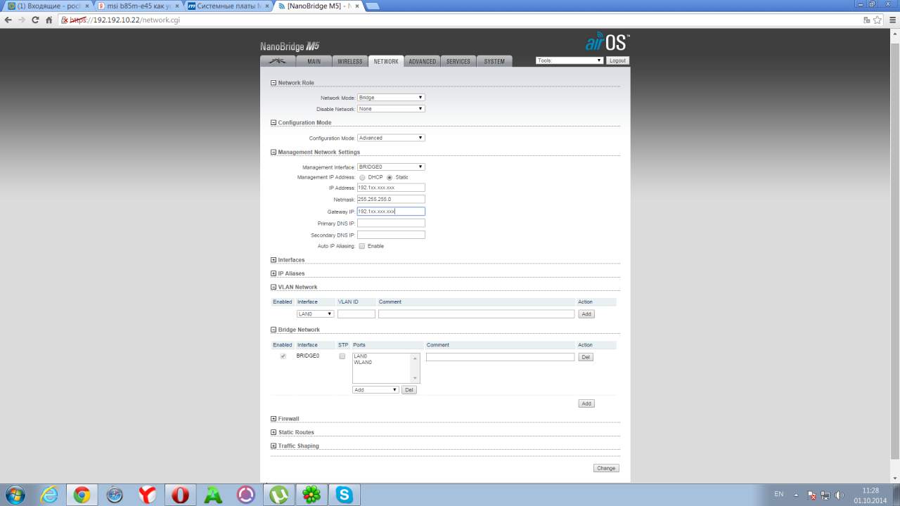This screenshot has width=900, height=506.
Task: Collapse the VLAN Network section
Action: click(274, 287)
